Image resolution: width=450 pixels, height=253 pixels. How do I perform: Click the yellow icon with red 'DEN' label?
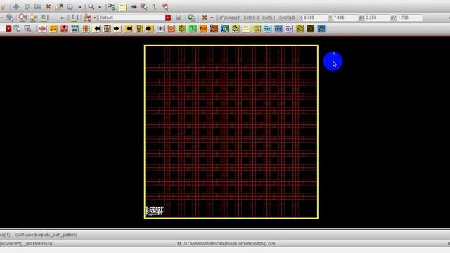[x=53, y=29]
